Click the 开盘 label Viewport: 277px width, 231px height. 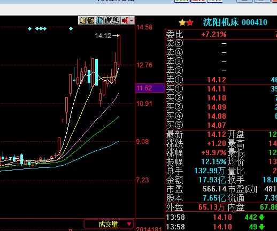236,134
